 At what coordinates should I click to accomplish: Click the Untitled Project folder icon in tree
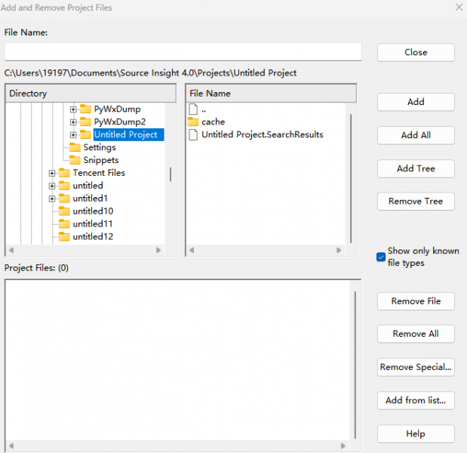click(x=85, y=134)
